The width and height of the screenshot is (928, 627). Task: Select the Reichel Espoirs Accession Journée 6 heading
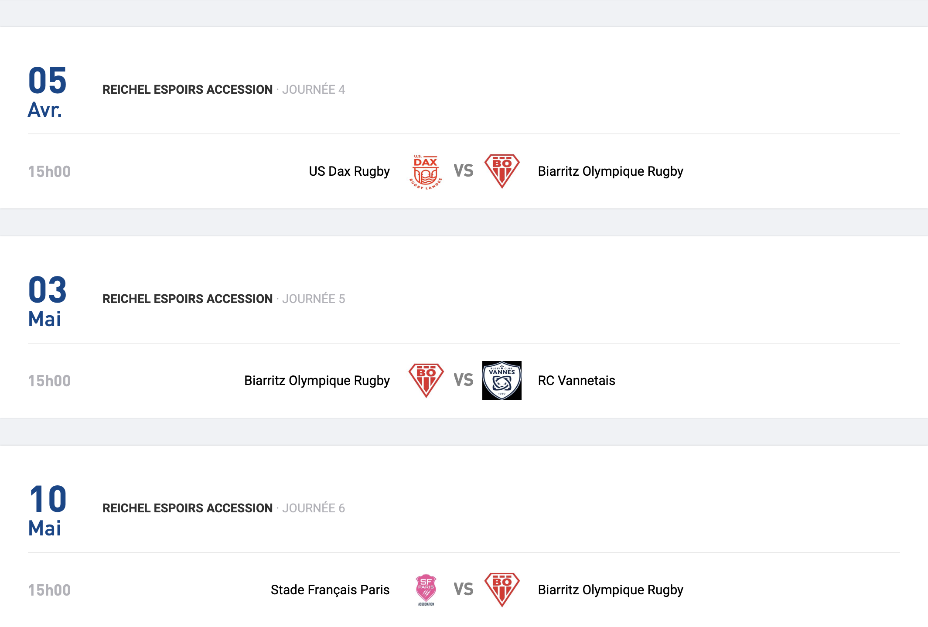tap(224, 508)
